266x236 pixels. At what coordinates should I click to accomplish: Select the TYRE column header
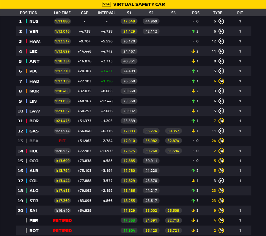tap(218, 13)
